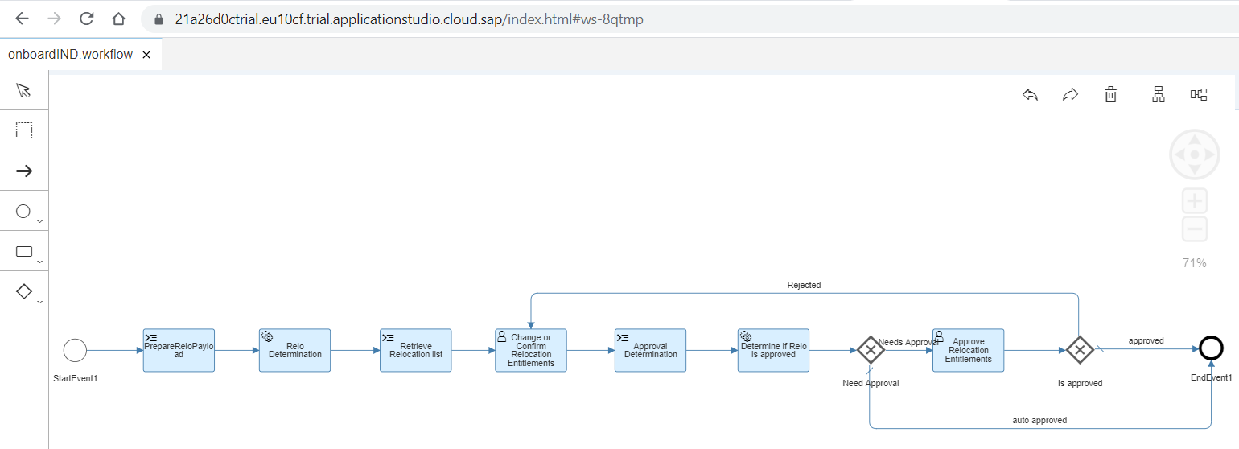Expand the event shape options chevron
The width and height of the screenshot is (1239, 449).
40,220
